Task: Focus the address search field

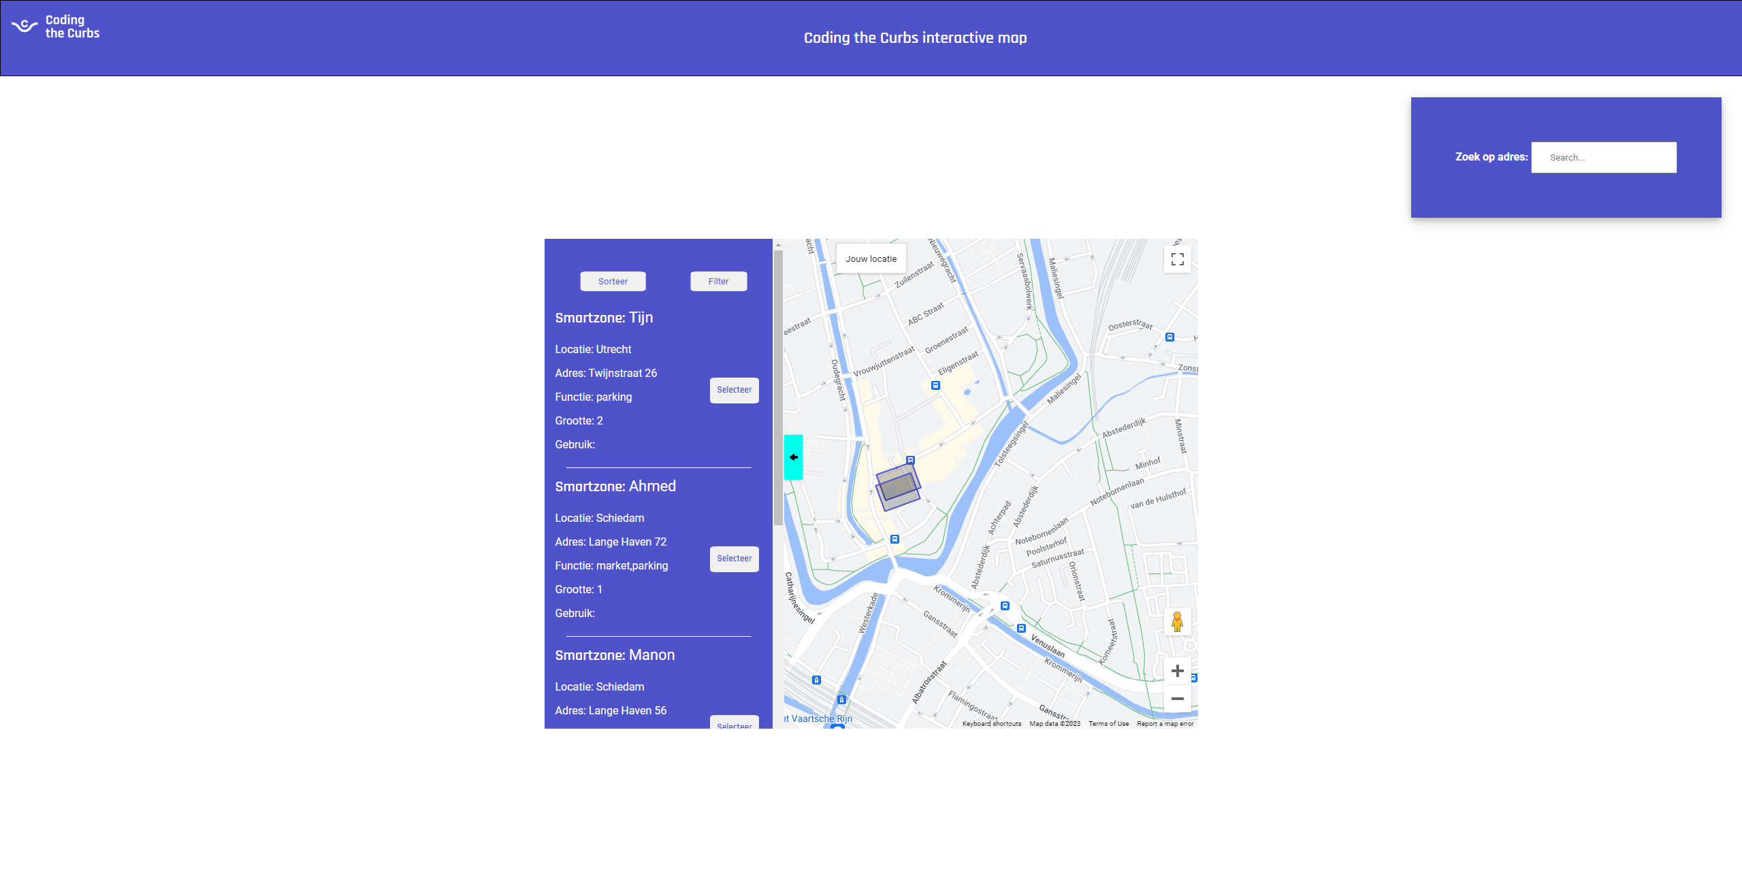Action: pyautogui.click(x=1603, y=158)
